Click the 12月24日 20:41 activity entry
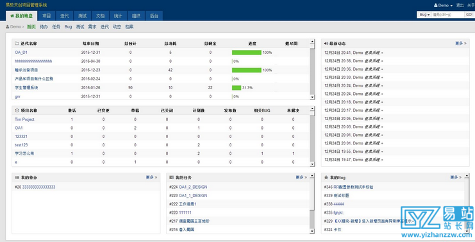475x242 pixels. 353,53
